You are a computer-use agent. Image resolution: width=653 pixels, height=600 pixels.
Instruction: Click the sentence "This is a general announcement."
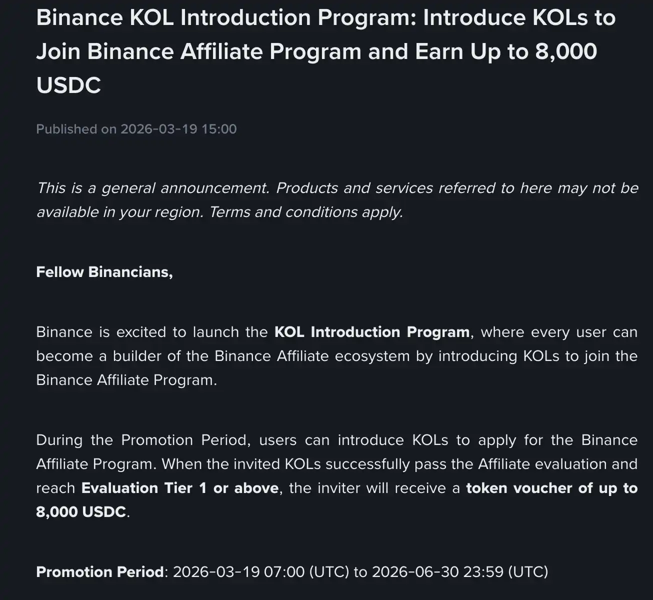[153, 188]
